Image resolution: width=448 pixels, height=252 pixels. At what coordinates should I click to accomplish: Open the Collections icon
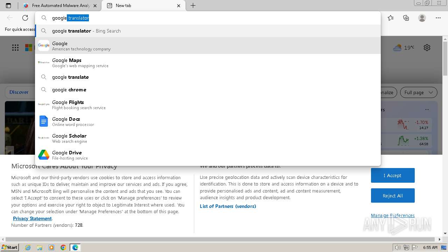click(x=406, y=18)
